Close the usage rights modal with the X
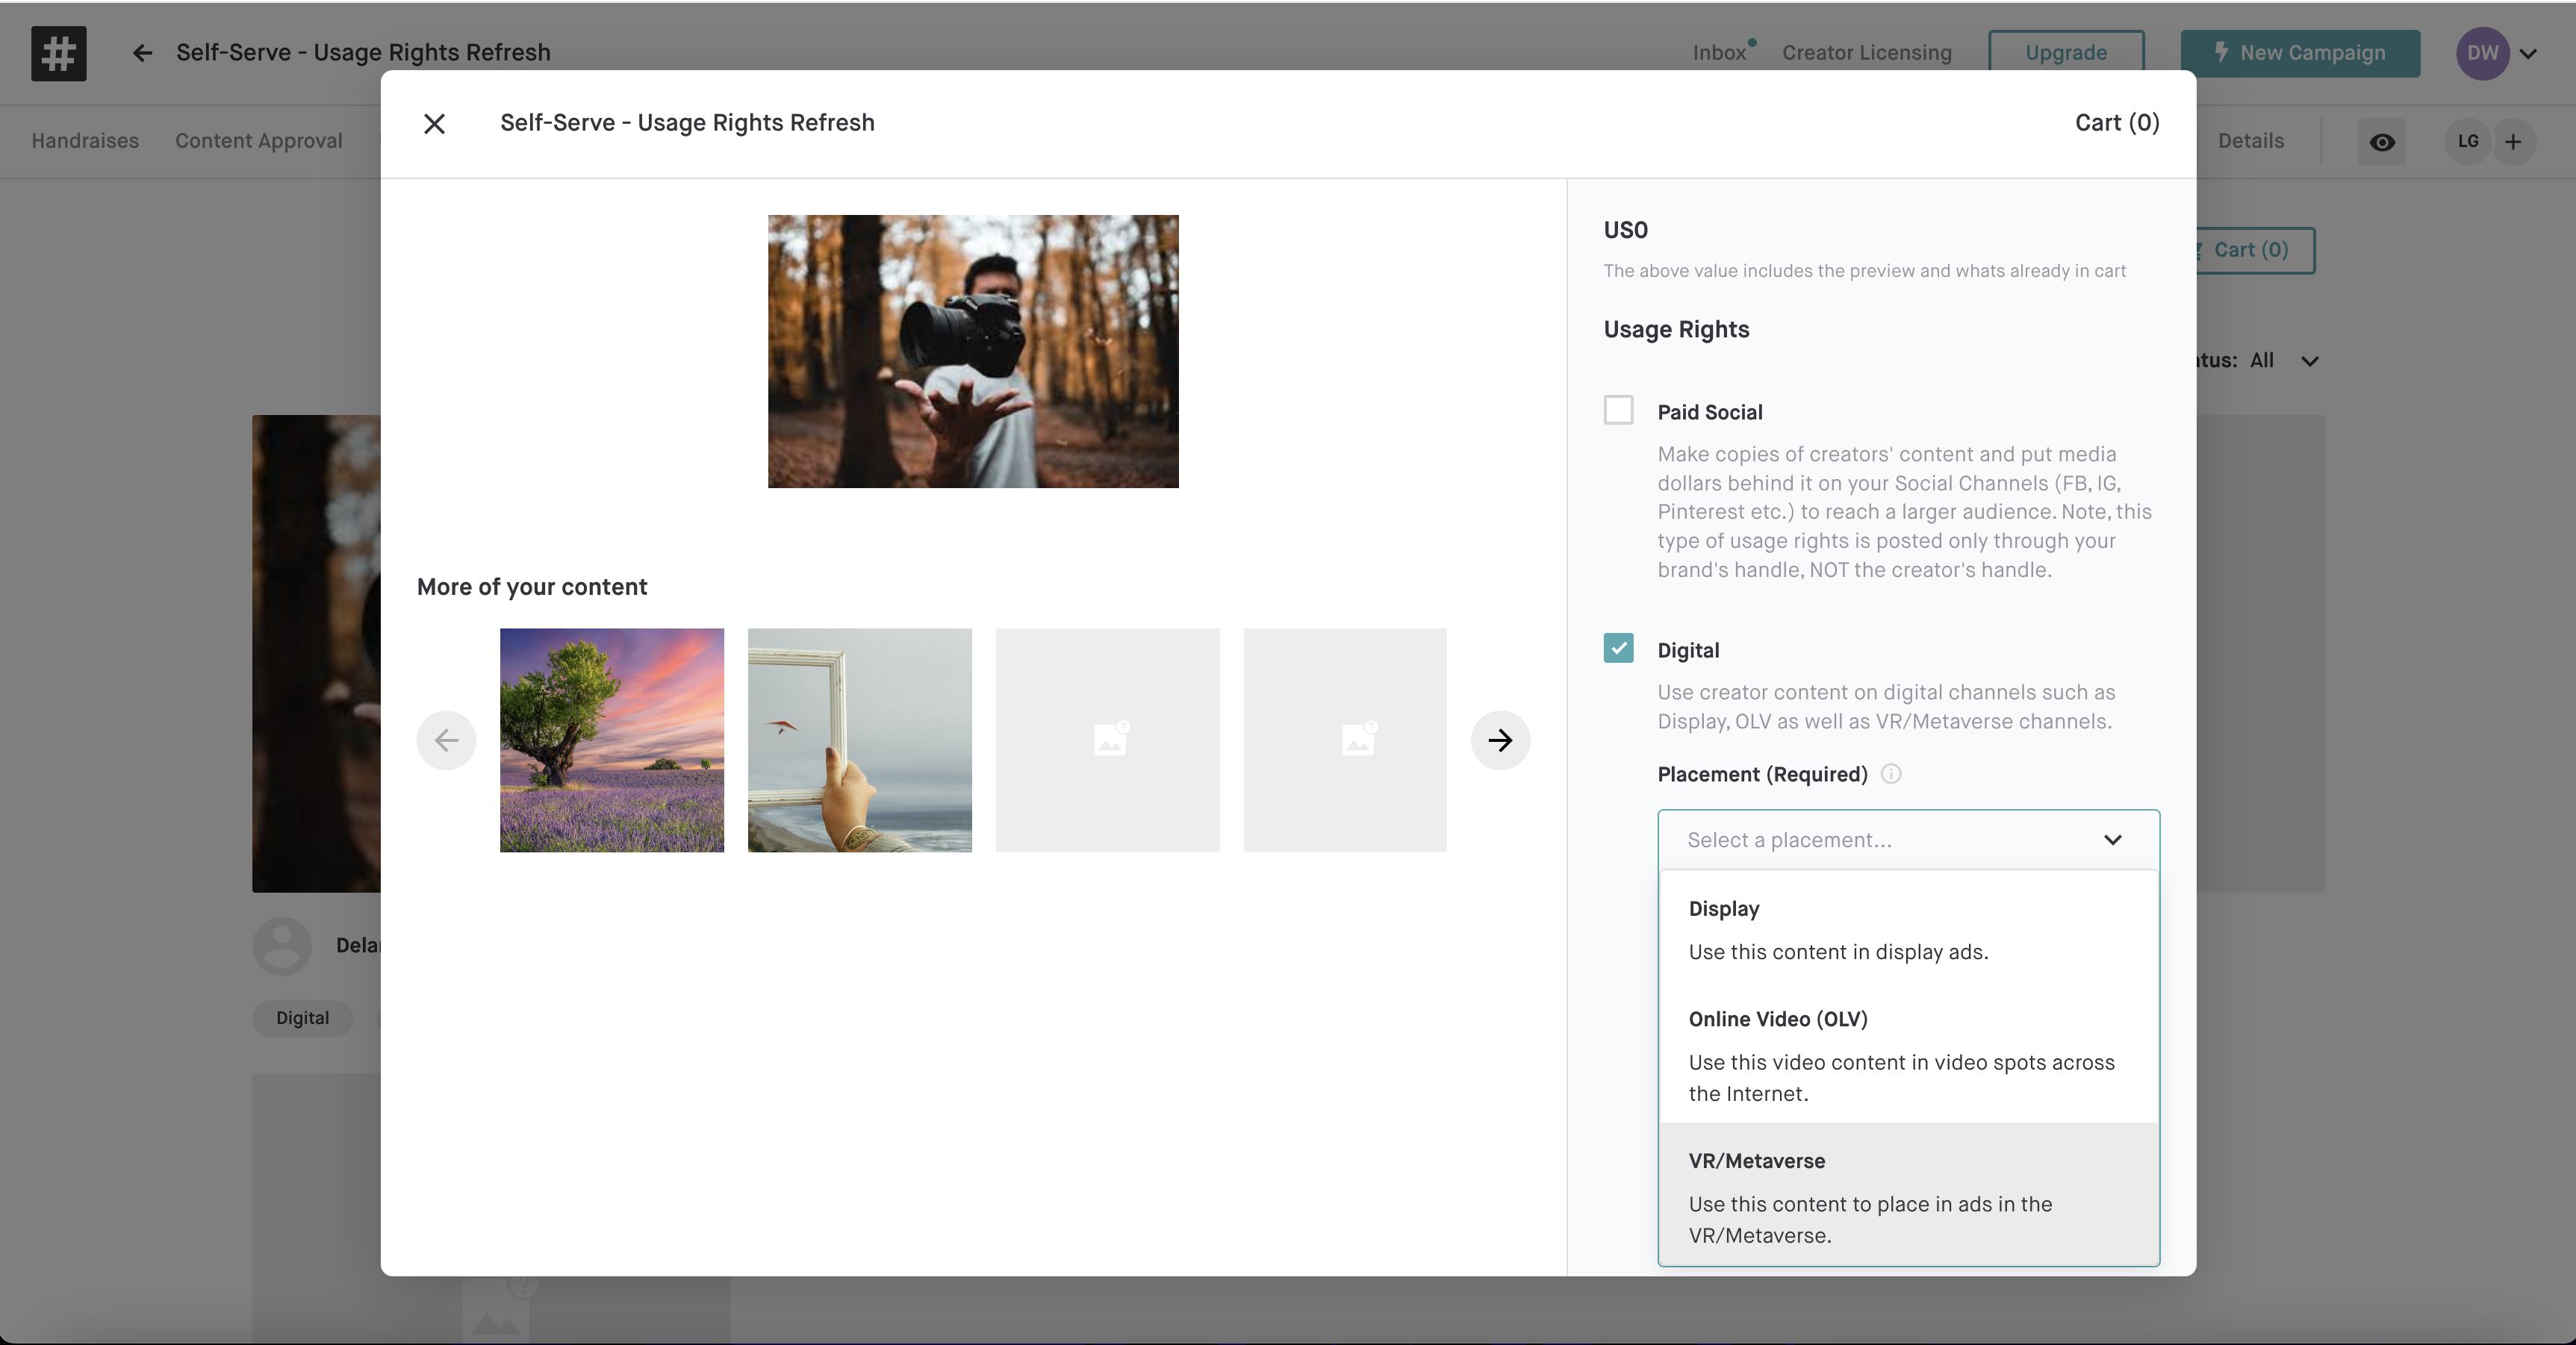Image resolution: width=2576 pixels, height=1345 pixels. (x=434, y=124)
